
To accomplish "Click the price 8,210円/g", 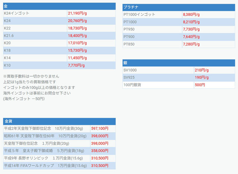I will pos(191,22).
